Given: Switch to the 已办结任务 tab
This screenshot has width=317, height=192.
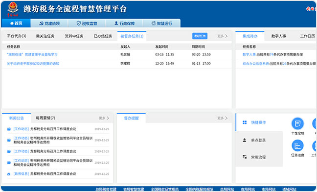Looking at the screenshot, I should pyautogui.click(x=103, y=36).
